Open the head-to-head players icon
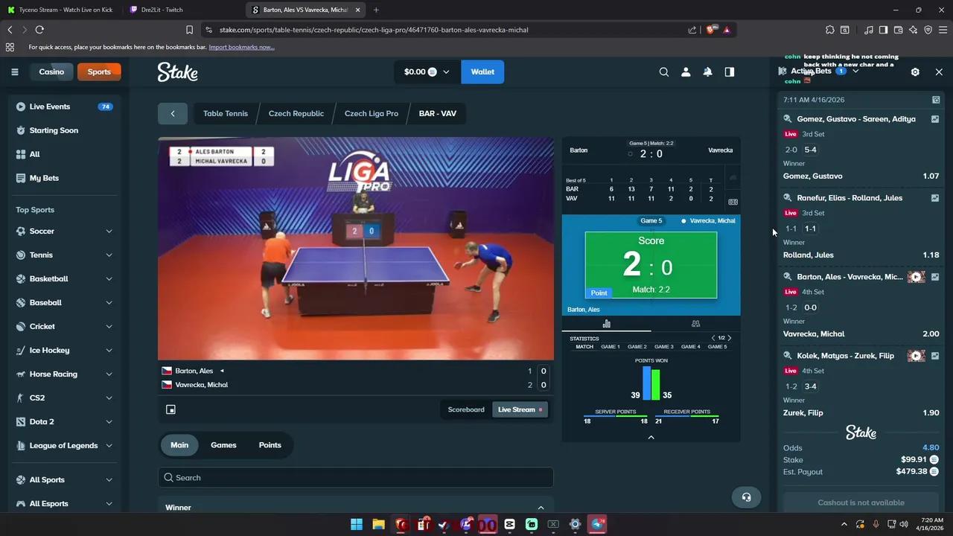Screen dimensions: 953x536 695,323
